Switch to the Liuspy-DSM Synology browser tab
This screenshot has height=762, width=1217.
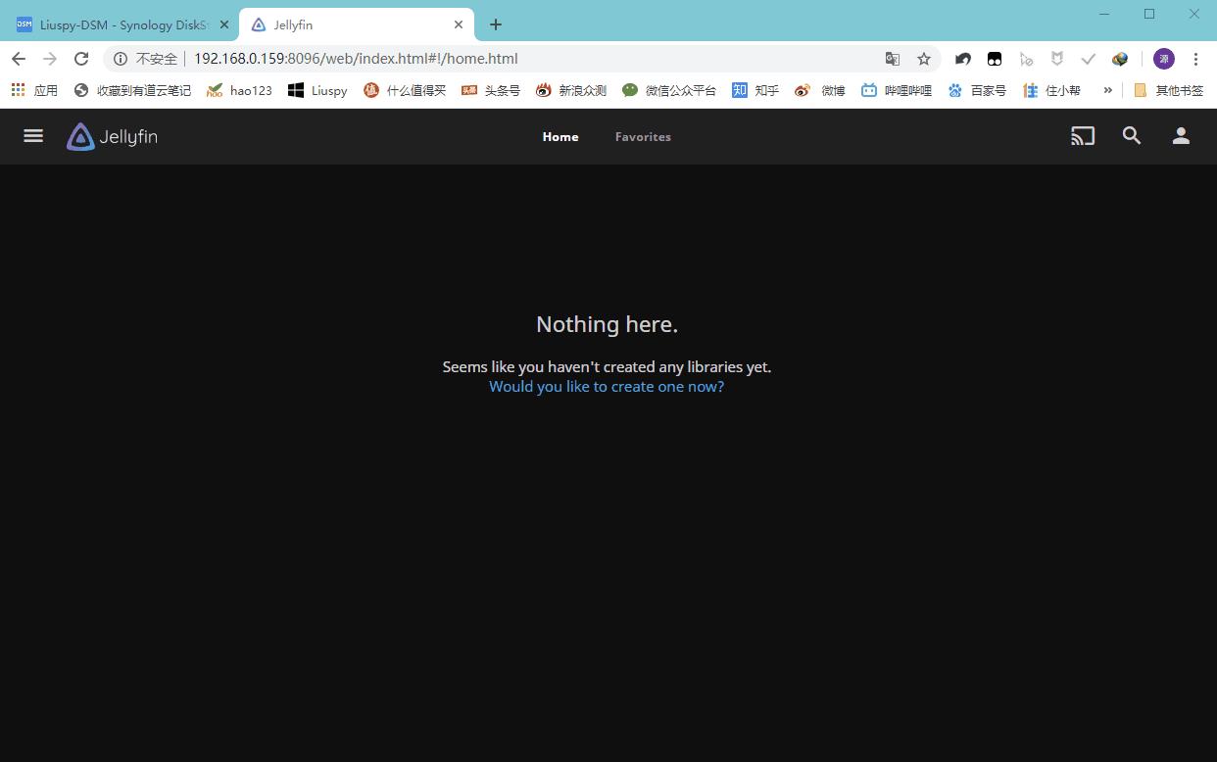click(x=118, y=24)
